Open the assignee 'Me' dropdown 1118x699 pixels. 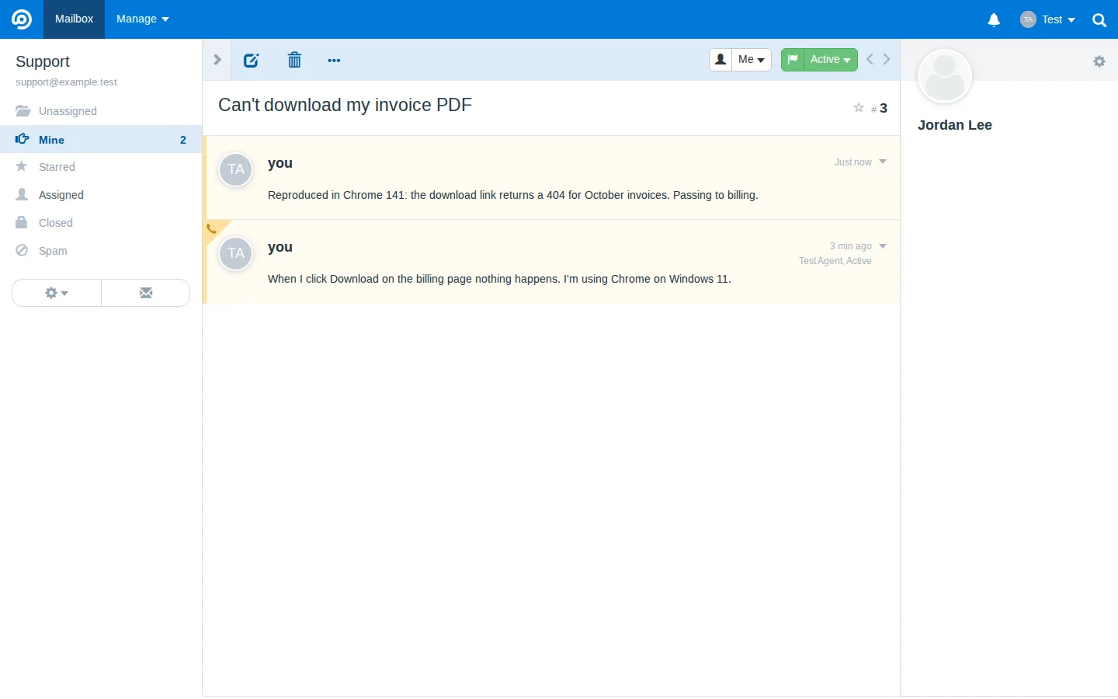(x=752, y=60)
